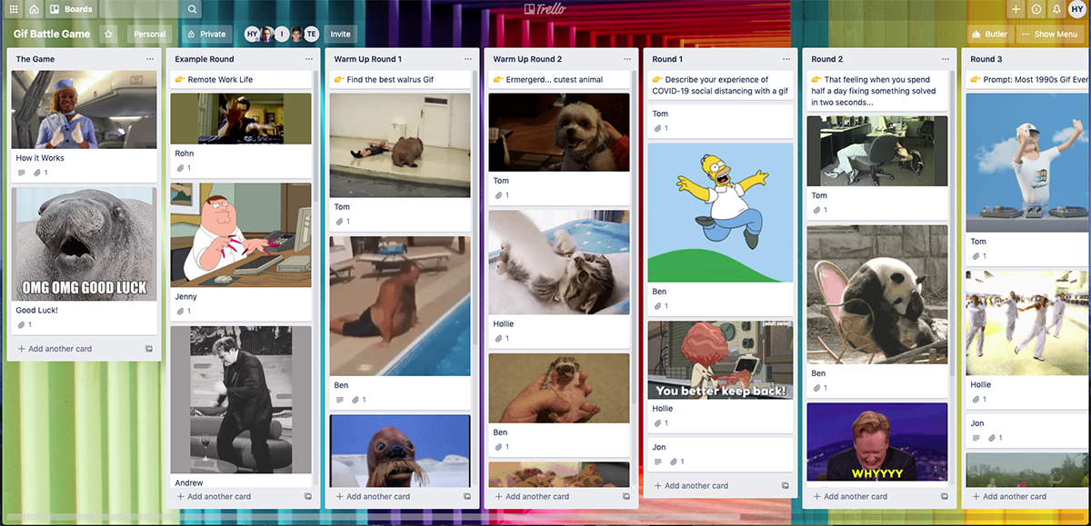This screenshot has width=1091, height=526.
Task: Click the Invite button
Action: (x=339, y=34)
